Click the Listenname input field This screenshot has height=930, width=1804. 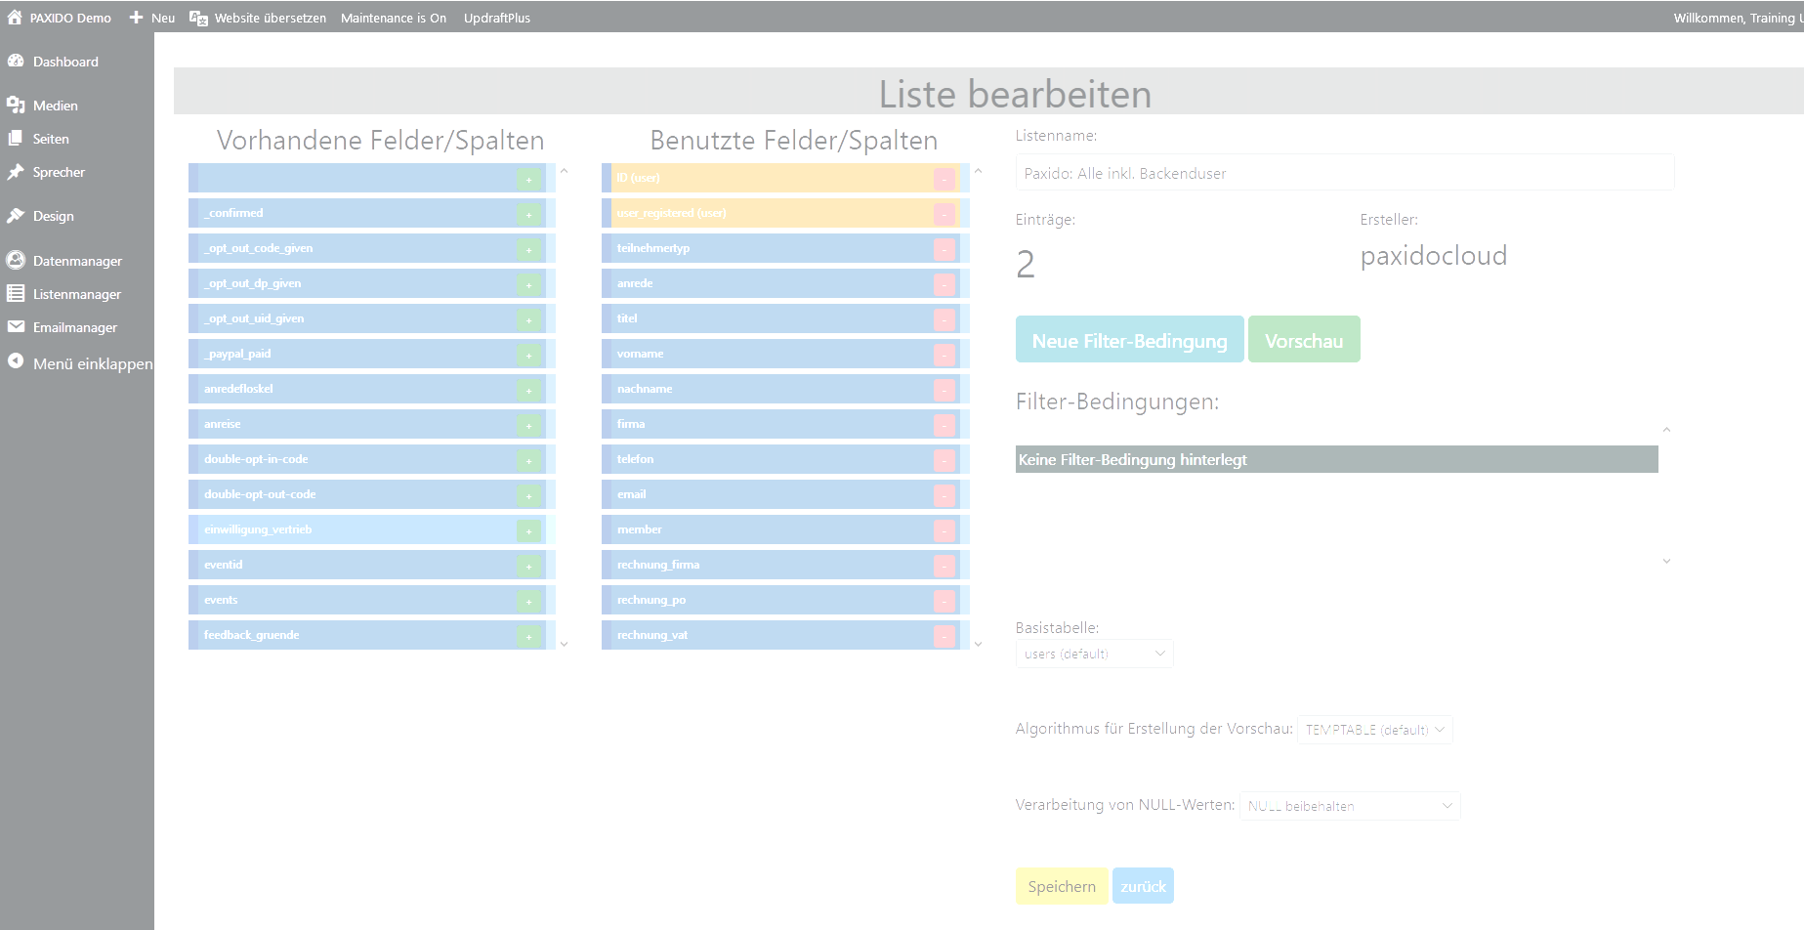[x=1344, y=173]
